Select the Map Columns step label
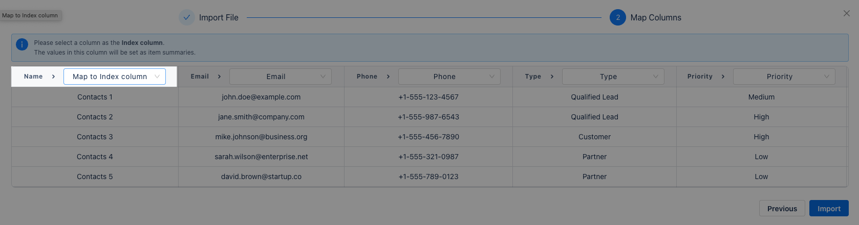859x225 pixels. [656, 17]
